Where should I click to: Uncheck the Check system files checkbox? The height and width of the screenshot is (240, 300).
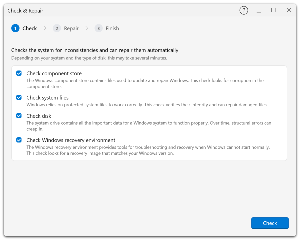[19, 97]
